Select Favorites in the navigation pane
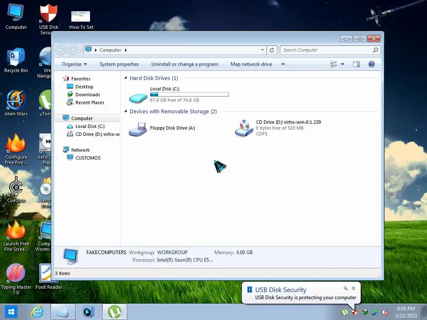Image resolution: width=427 pixels, height=320 pixels. tap(80, 79)
